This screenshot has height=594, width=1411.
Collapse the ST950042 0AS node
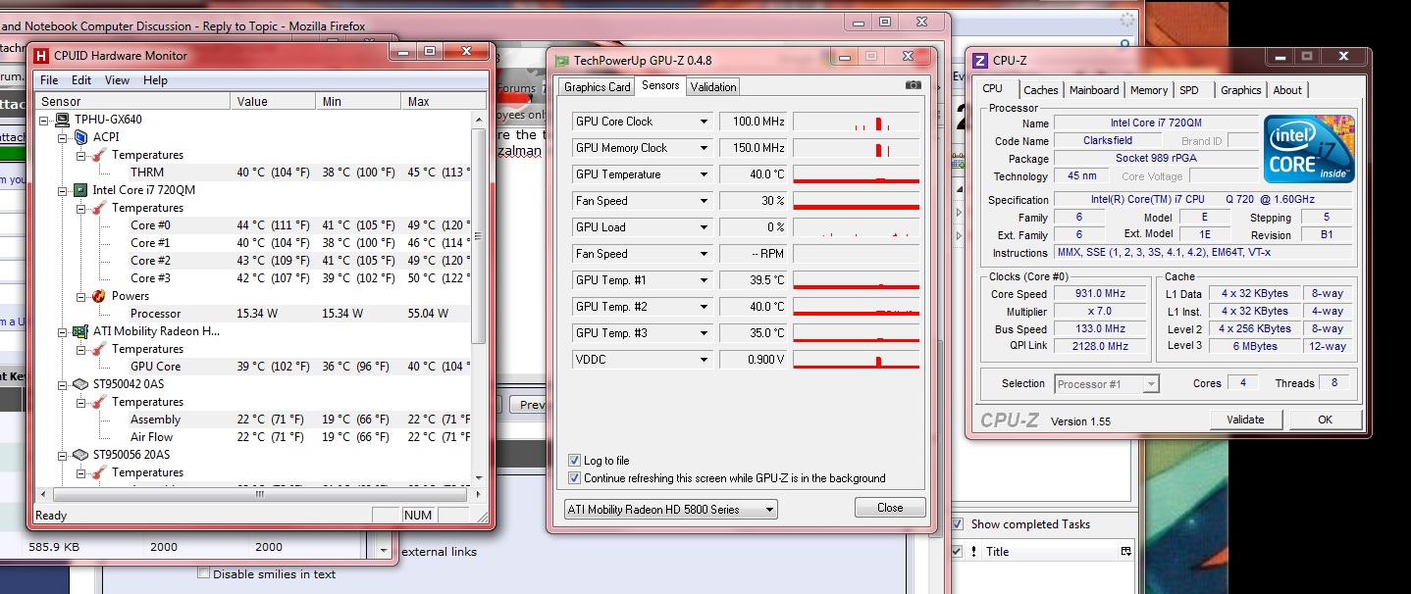point(64,384)
